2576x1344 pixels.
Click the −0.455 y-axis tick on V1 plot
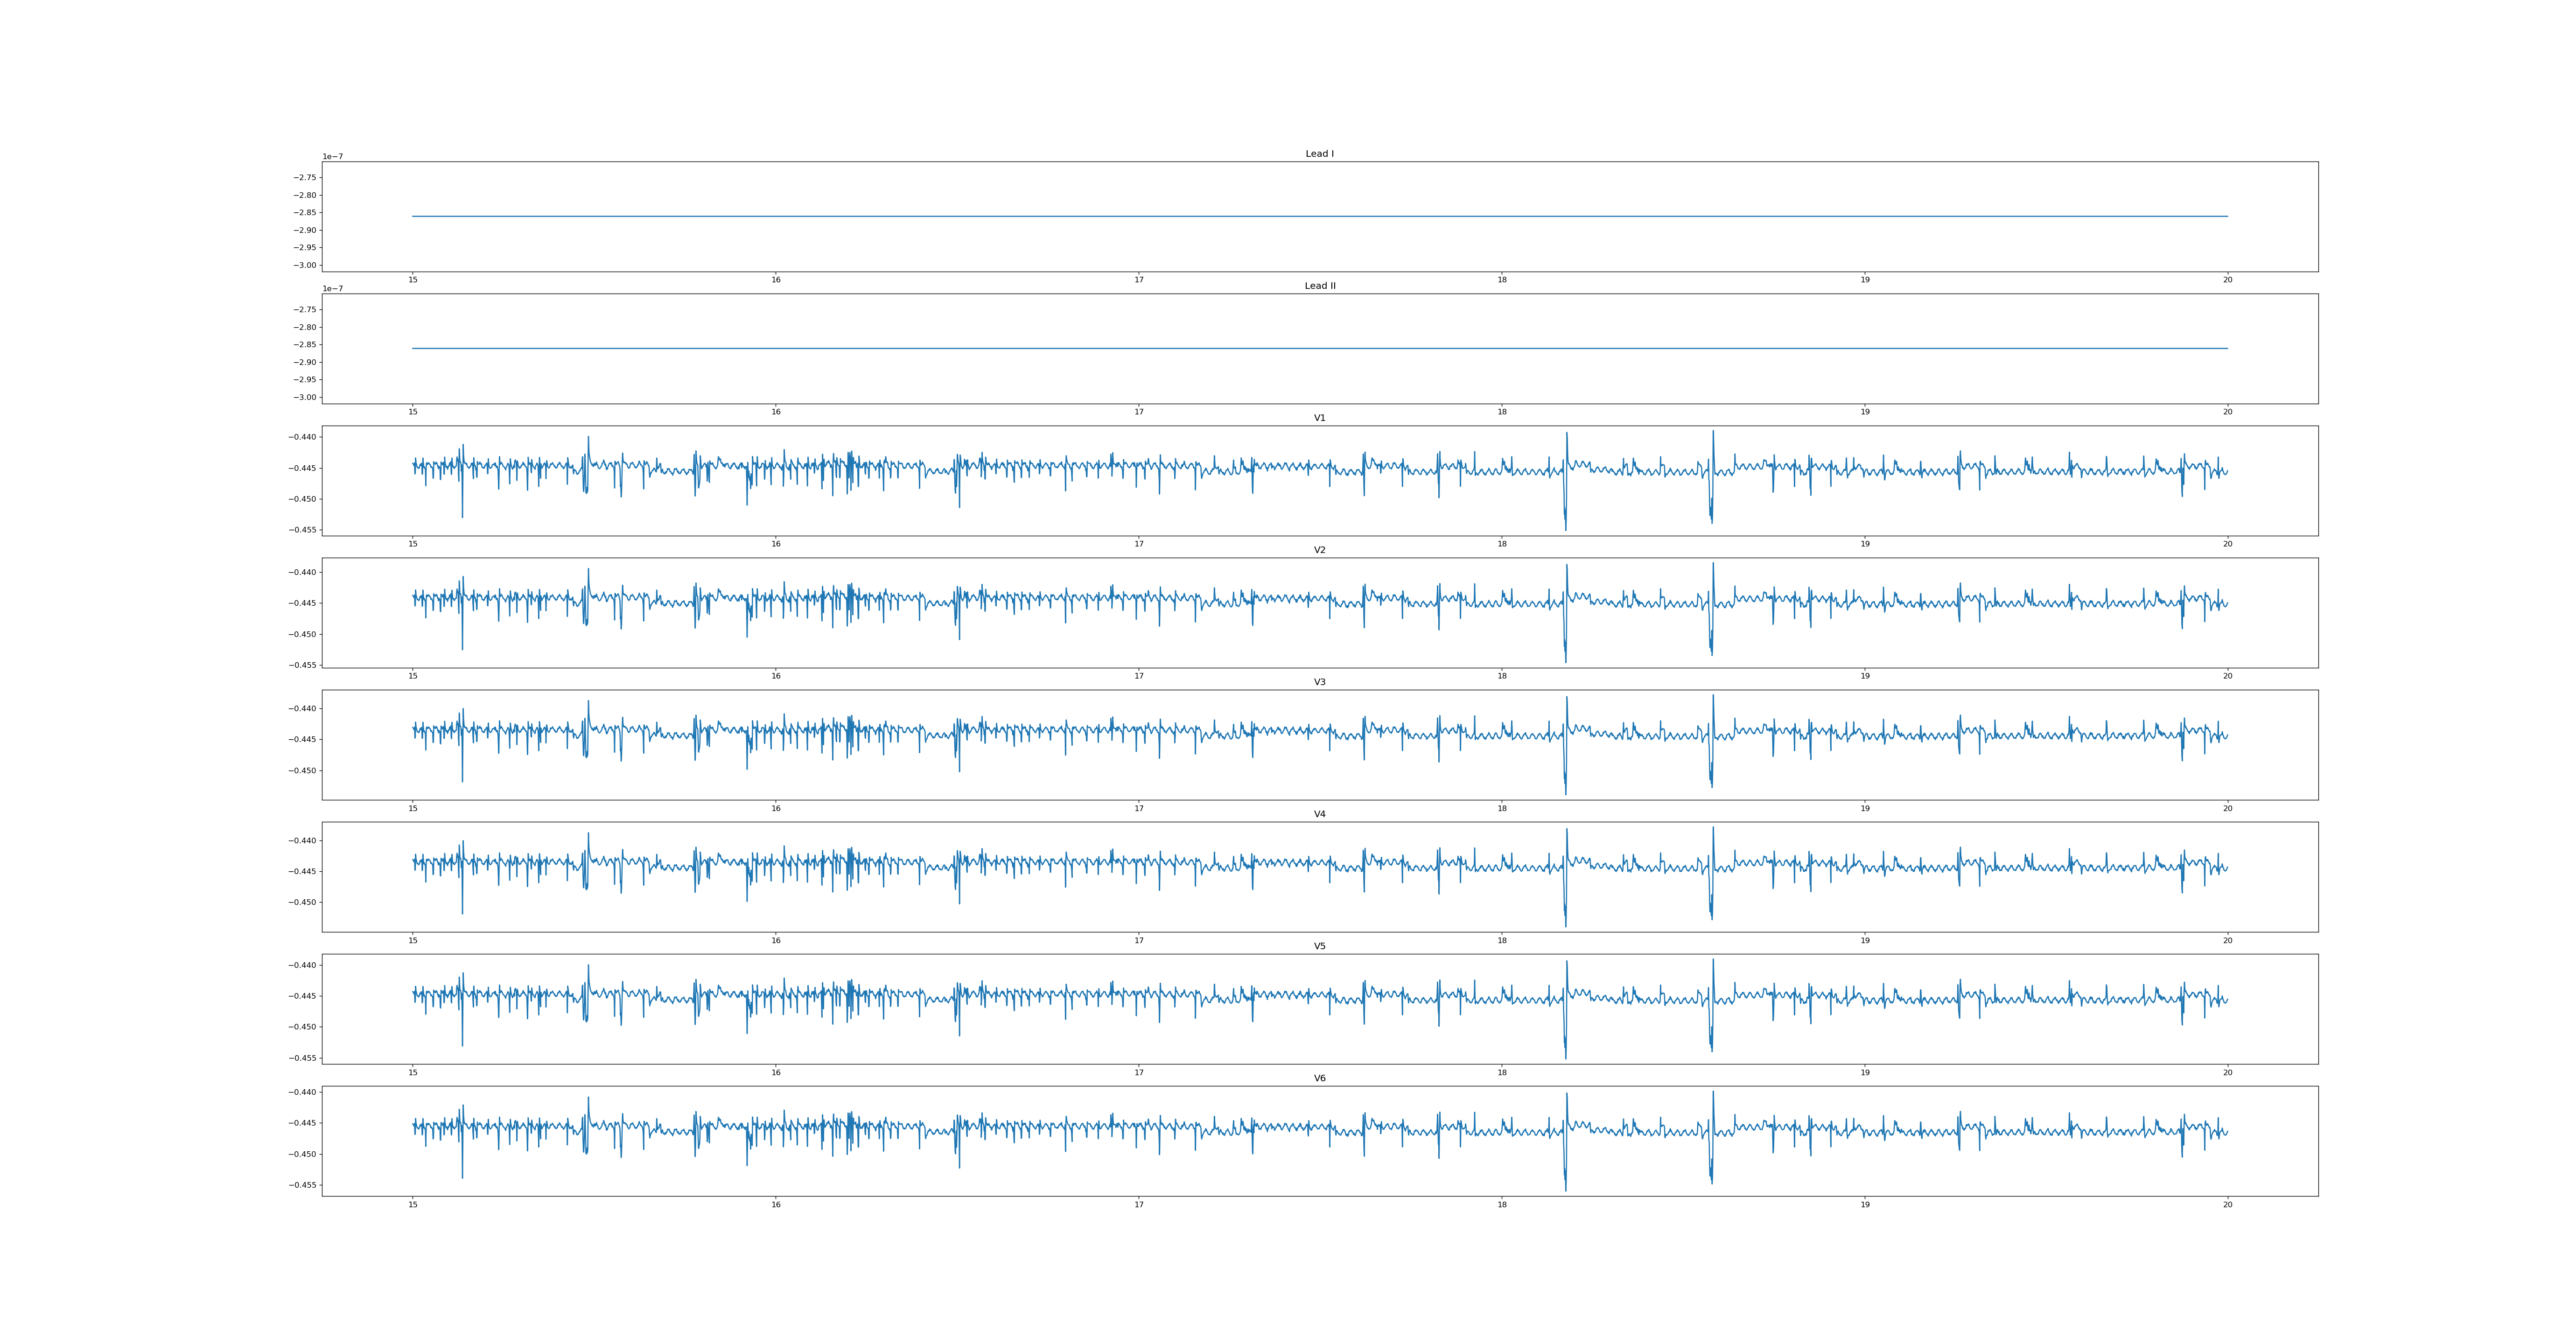(303, 530)
